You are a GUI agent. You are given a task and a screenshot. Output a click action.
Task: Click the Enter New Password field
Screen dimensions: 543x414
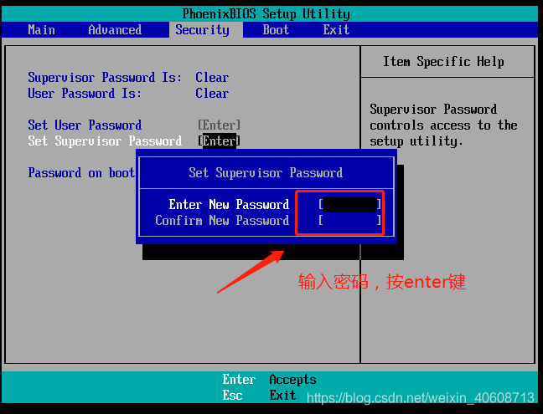[x=349, y=204]
